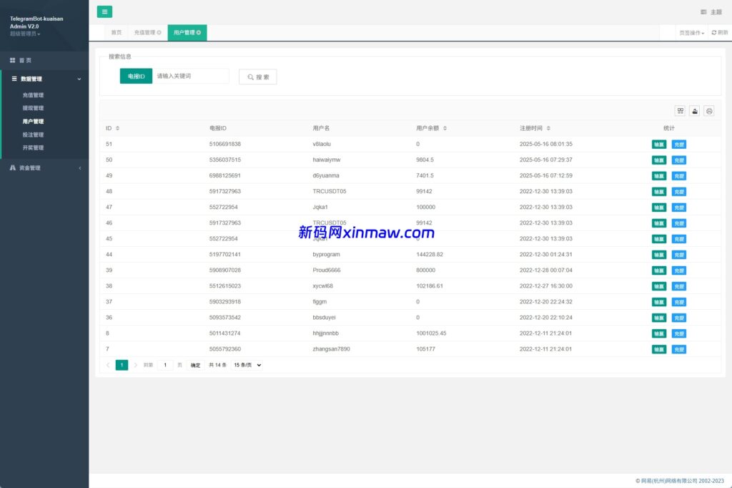This screenshot has width=732, height=488.
Task: Click the blue 充提 button for user v8laolu
Action: click(x=678, y=145)
